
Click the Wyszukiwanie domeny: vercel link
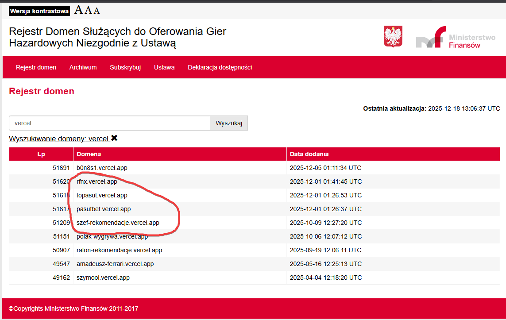tap(58, 139)
